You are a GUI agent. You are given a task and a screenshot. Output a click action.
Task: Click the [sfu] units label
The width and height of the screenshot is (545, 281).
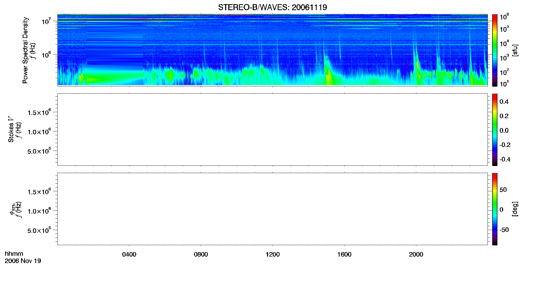[515, 50]
